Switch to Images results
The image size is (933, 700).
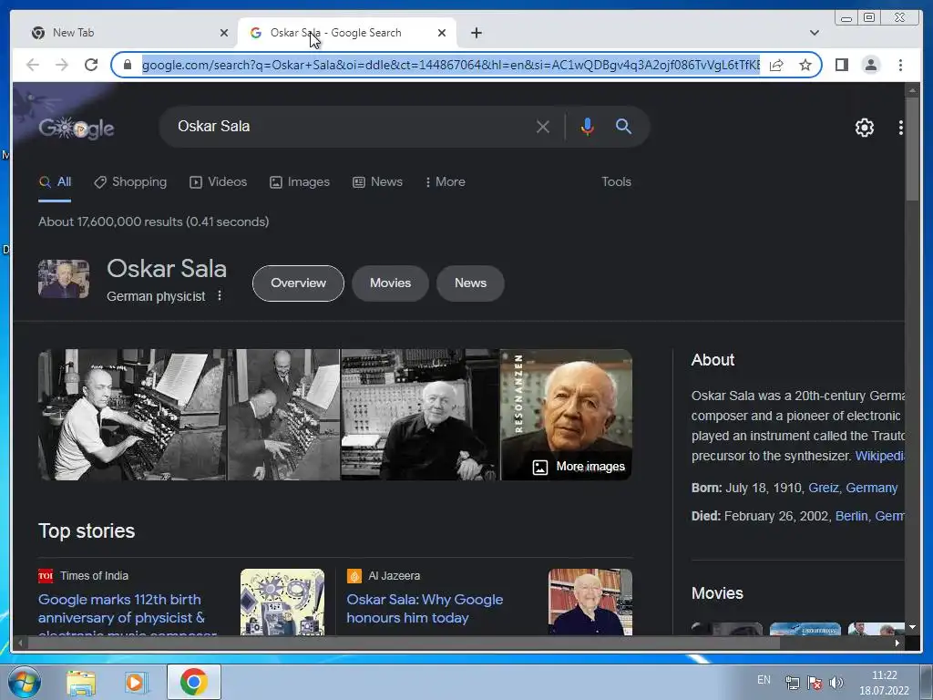(299, 182)
